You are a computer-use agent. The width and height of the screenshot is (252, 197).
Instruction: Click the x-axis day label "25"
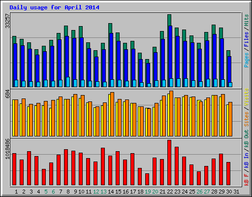point(192,192)
